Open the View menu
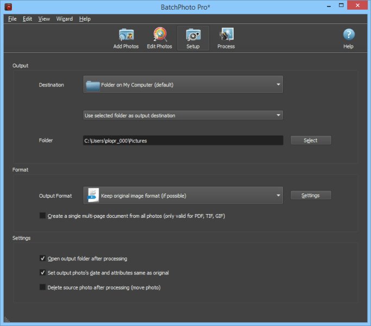Viewport: 371px width, 326px height. (44, 18)
